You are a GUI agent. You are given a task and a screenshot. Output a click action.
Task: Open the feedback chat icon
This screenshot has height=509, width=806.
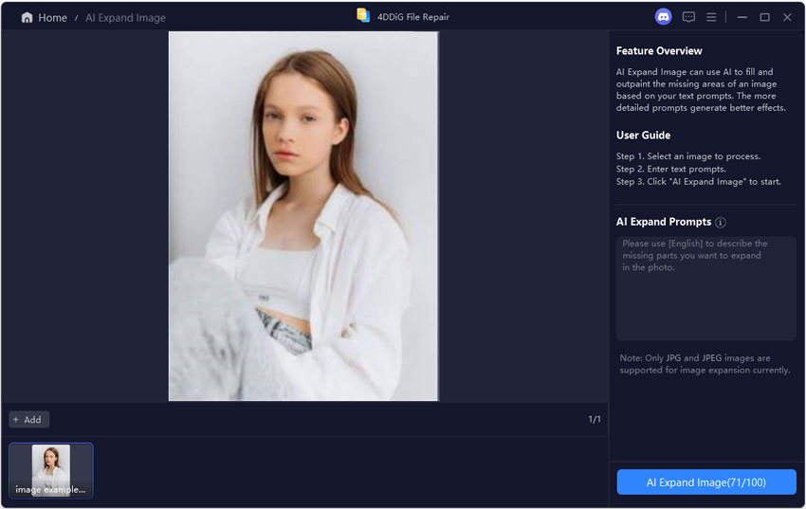click(x=688, y=17)
